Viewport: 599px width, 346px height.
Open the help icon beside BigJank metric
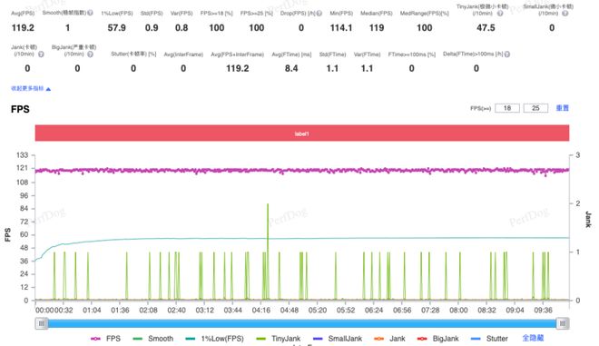pos(90,54)
